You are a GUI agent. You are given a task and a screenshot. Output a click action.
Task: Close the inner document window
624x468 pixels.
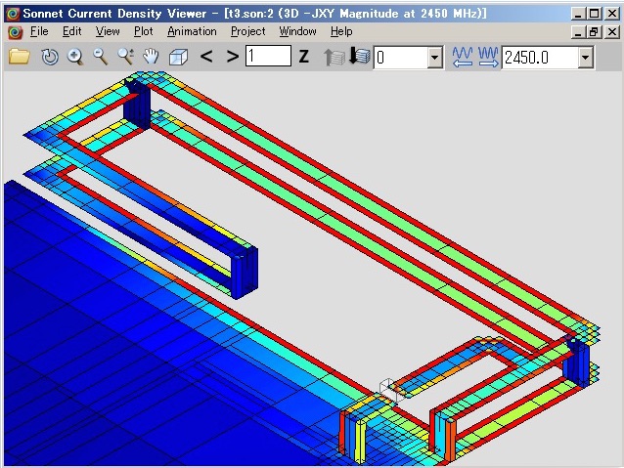(612, 32)
